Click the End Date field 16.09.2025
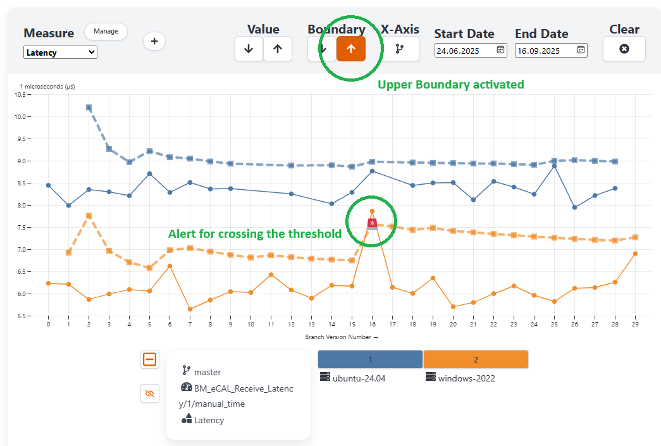Screen dimensions: 661x446 545,50
